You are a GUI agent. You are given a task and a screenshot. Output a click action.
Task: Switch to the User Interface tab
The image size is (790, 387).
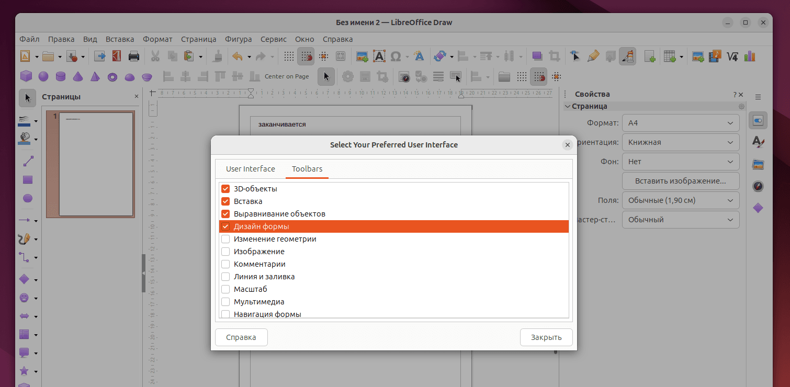coord(250,169)
